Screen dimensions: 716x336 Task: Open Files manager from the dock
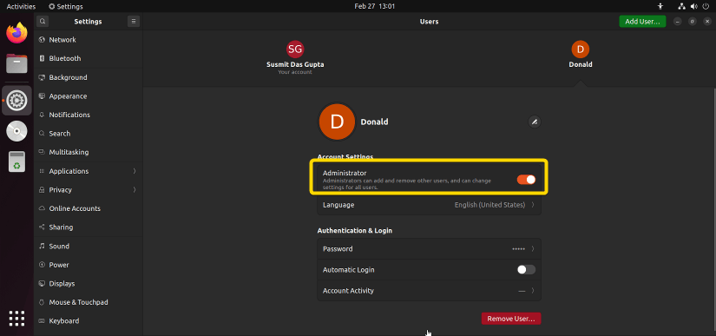click(16, 63)
